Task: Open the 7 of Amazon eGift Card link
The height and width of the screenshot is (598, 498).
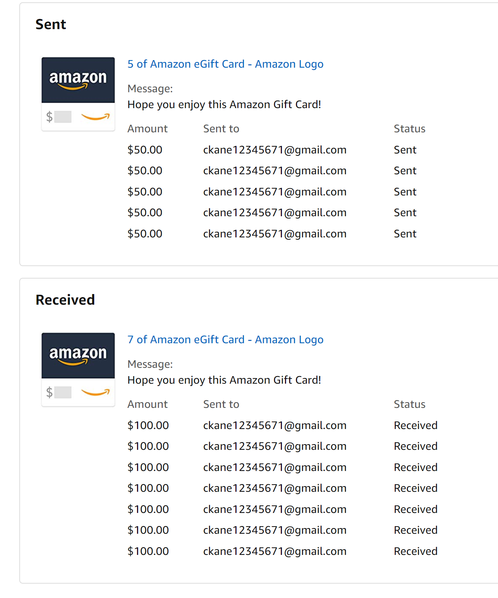Action: [x=225, y=340]
